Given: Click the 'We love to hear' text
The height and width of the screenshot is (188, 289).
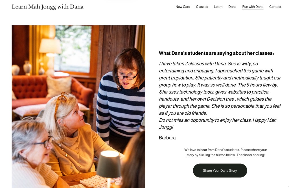Looking at the screenshot, I should point(225,152).
